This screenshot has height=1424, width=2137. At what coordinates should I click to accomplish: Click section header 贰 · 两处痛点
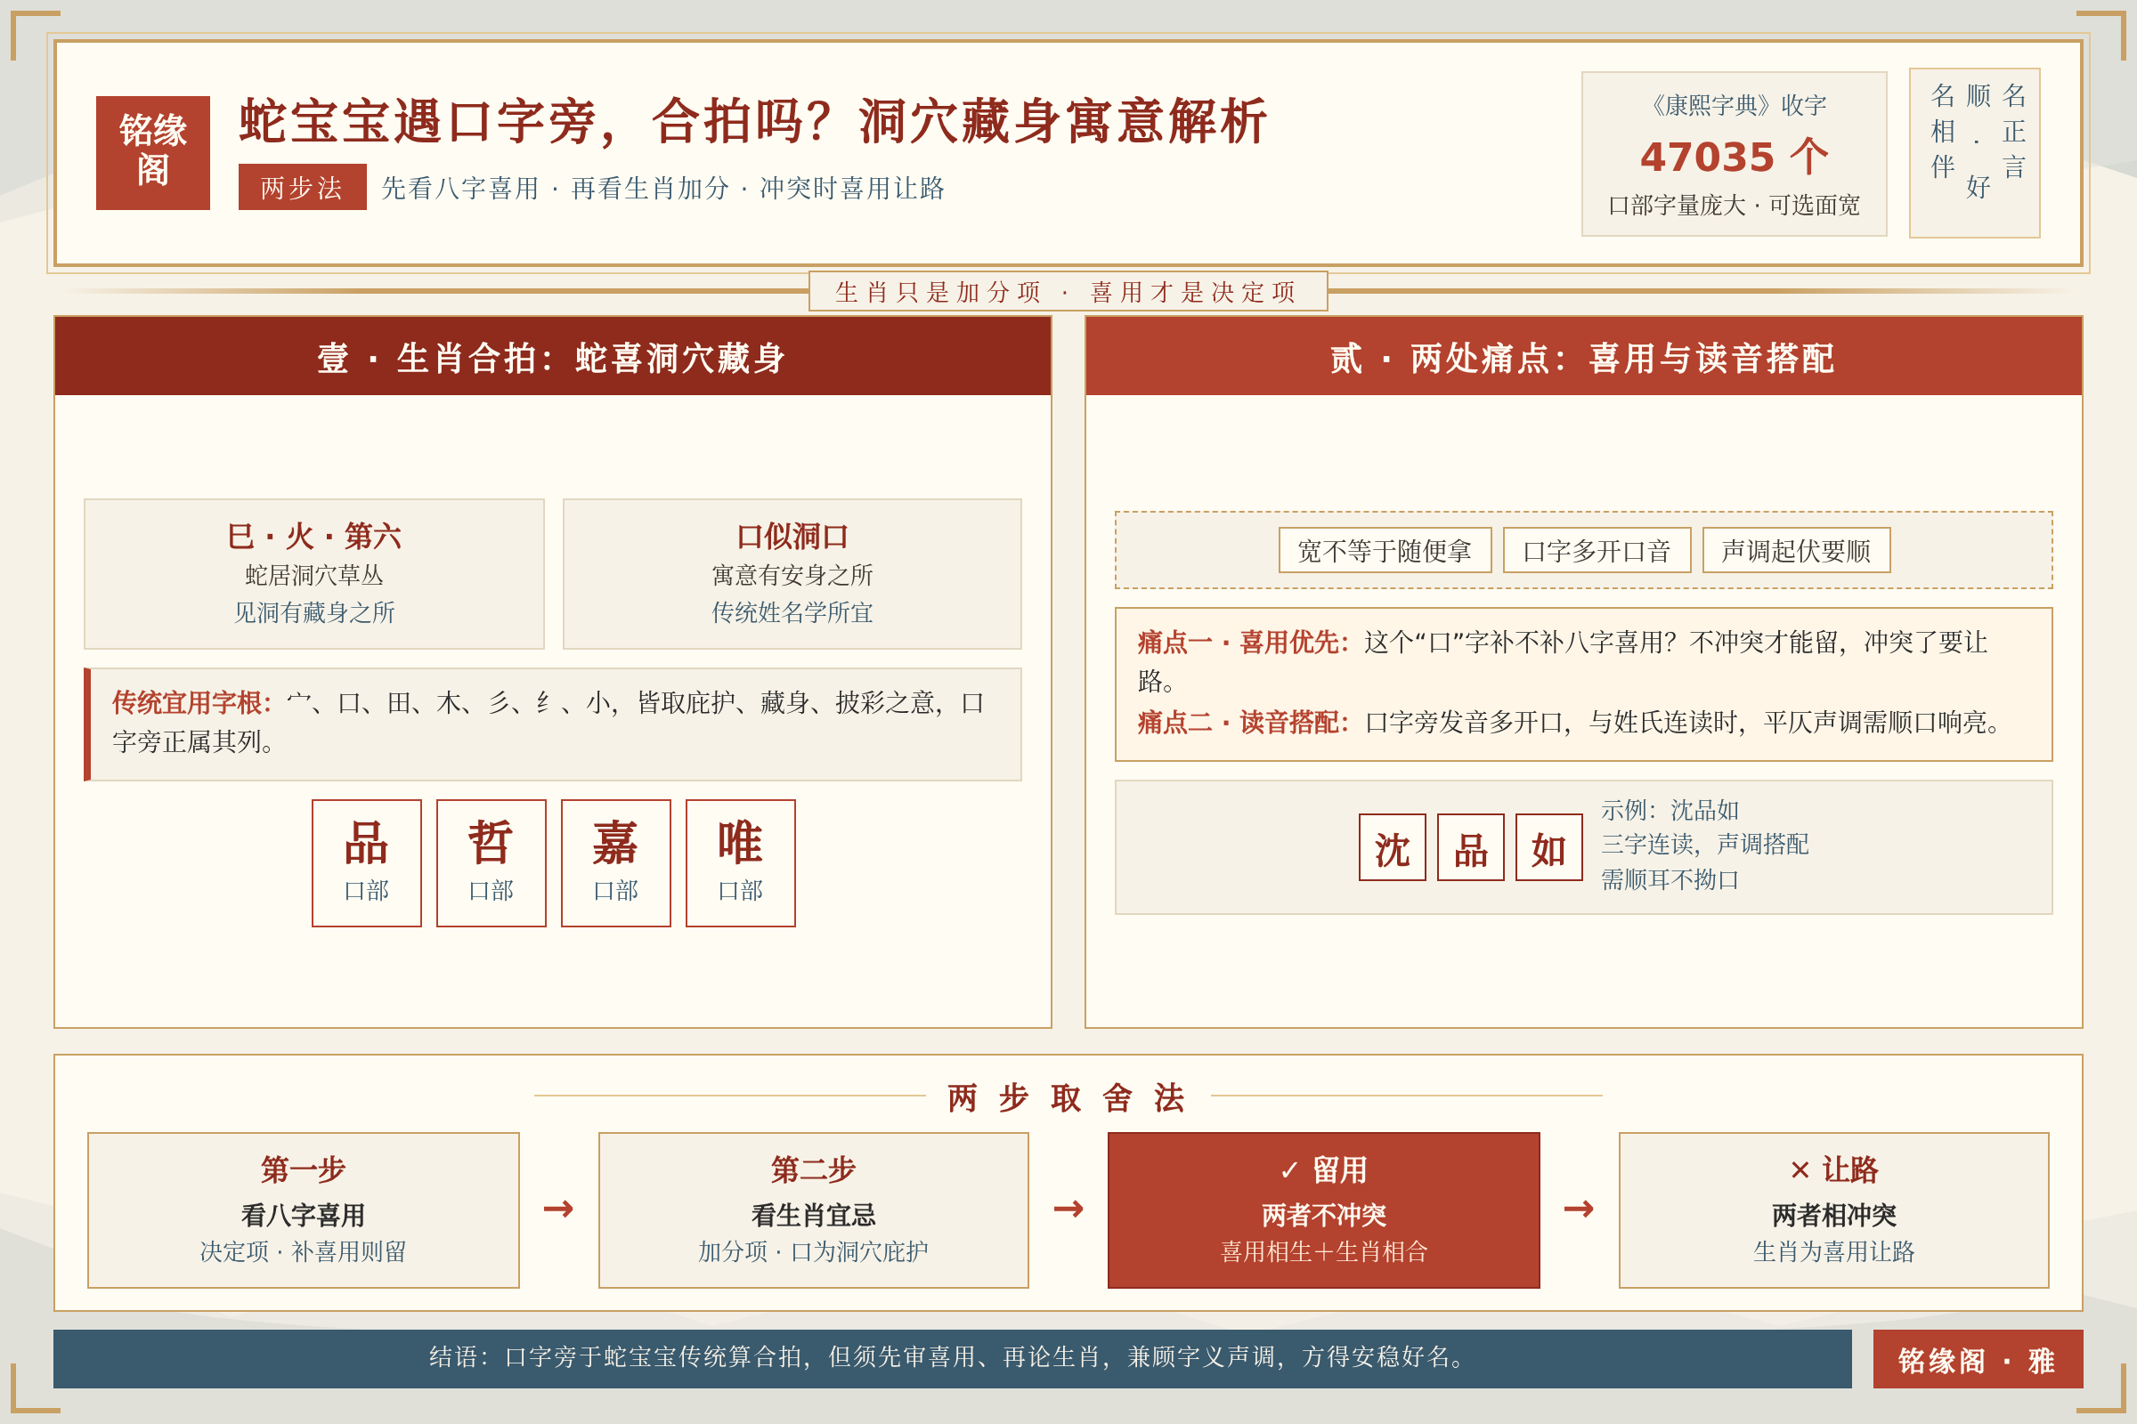point(1583,356)
